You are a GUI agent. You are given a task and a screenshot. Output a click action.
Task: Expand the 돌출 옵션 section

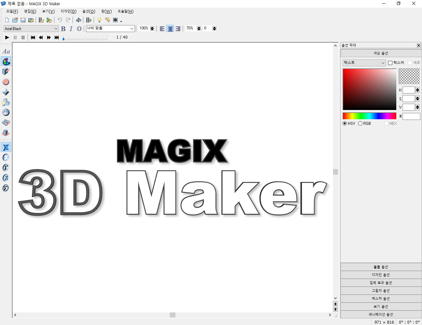[381, 267]
